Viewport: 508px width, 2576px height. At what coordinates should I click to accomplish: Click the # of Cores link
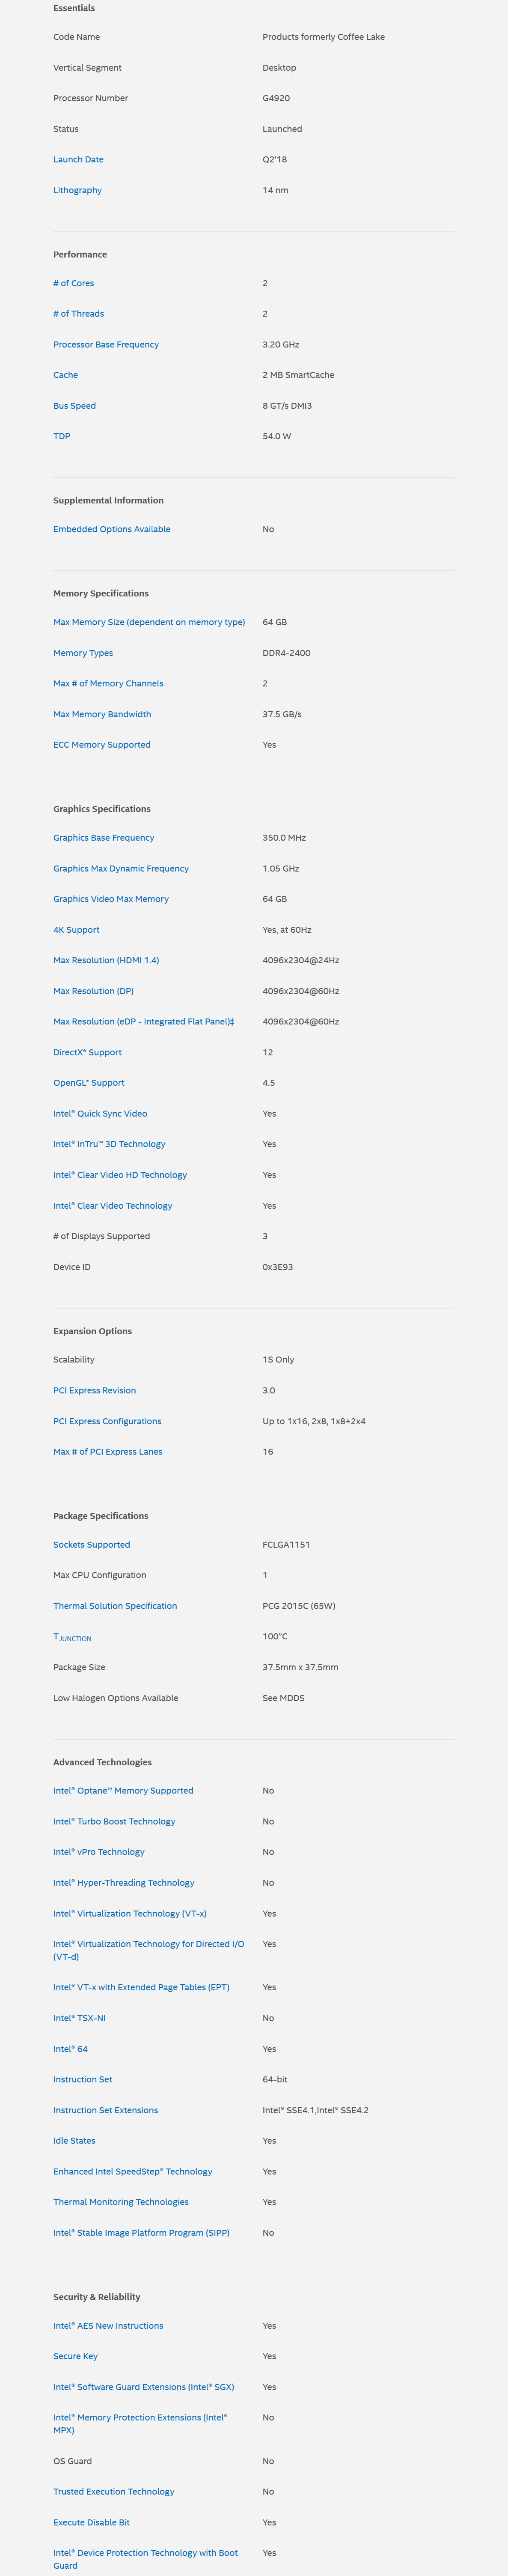(73, 283)
